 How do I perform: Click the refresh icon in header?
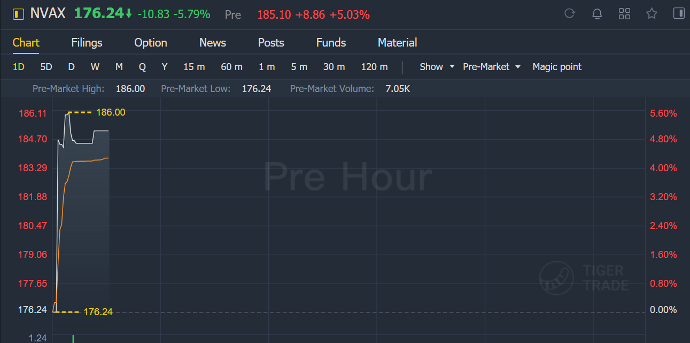[570, 13]
